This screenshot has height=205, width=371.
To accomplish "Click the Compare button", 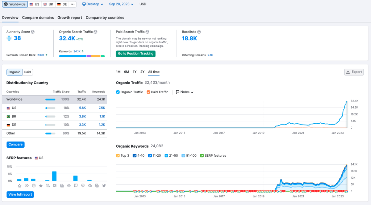I will point(15,144).
